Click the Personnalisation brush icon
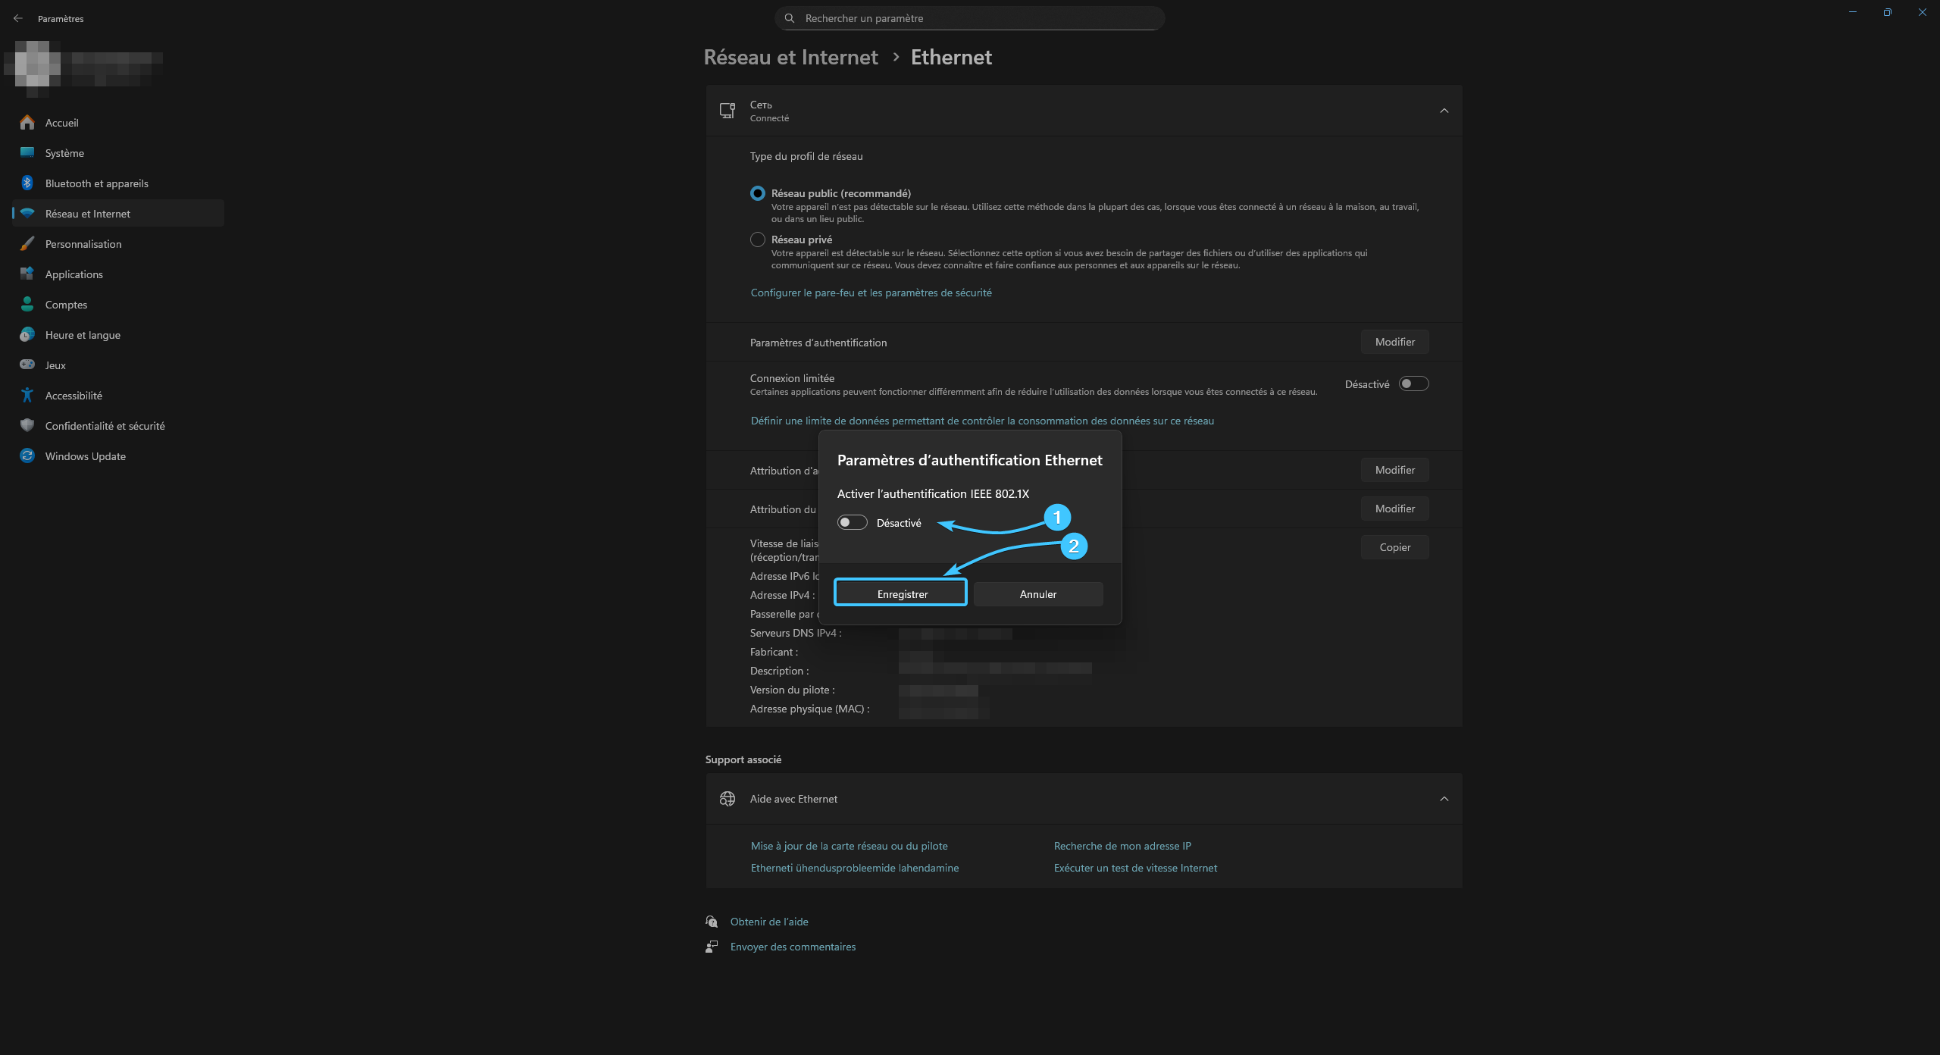 click(x=27, y=244)
